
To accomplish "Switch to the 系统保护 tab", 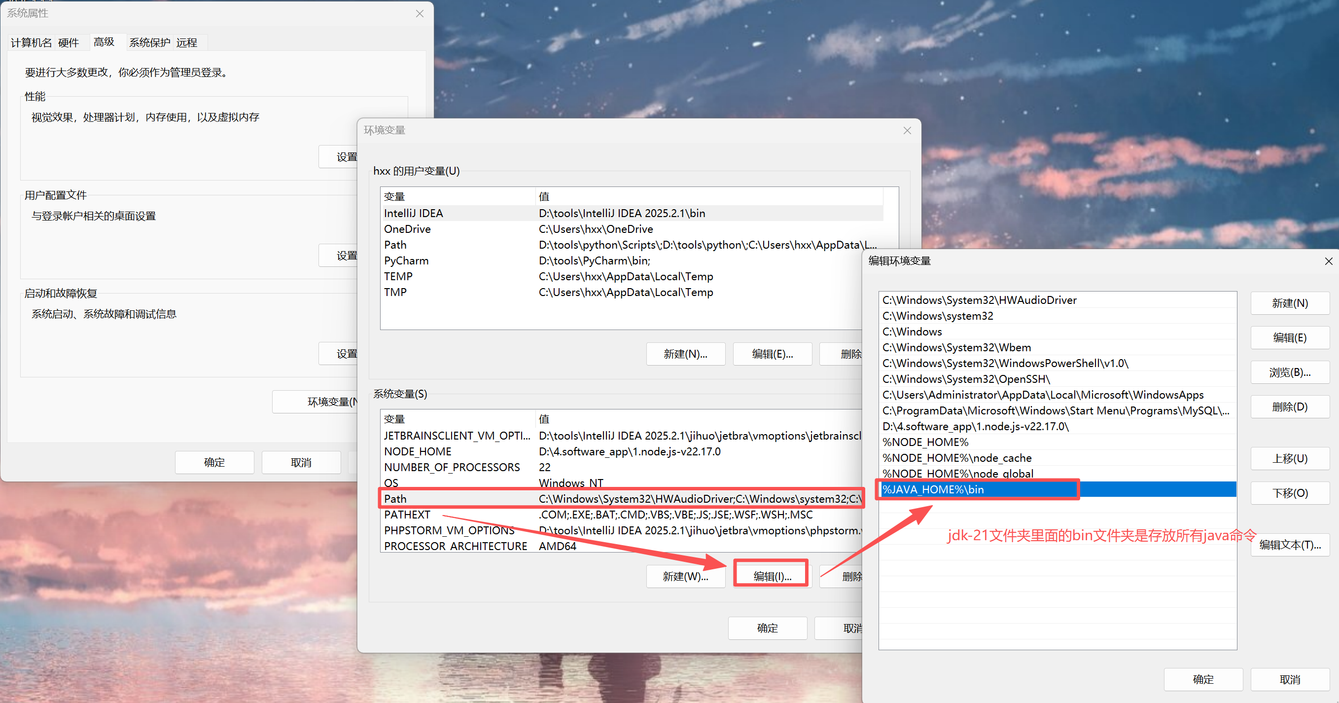I will 149,42.
